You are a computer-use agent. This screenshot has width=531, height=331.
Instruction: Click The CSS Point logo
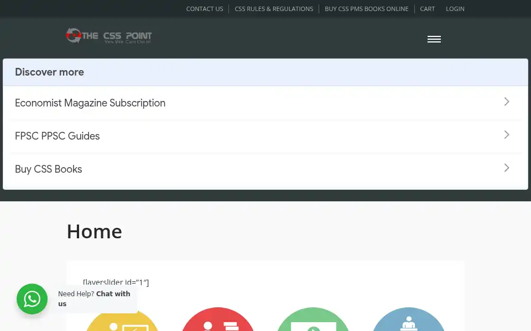pyautogui.click(x=109, y=36)
